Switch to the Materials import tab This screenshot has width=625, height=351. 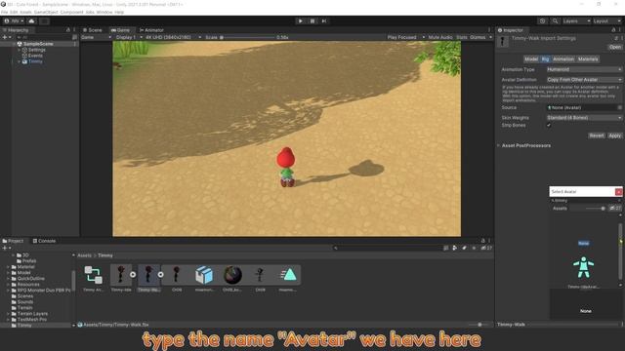click(x=588, y=59)
